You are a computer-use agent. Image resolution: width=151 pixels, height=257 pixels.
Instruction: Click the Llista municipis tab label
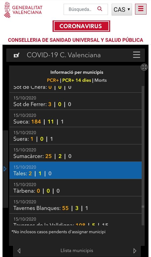77,251
